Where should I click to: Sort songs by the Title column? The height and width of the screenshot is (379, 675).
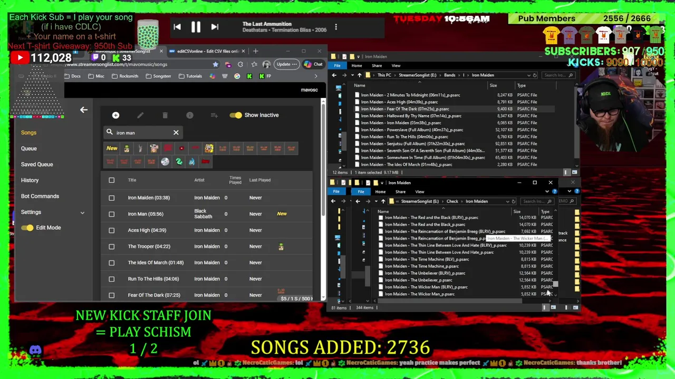132,180
